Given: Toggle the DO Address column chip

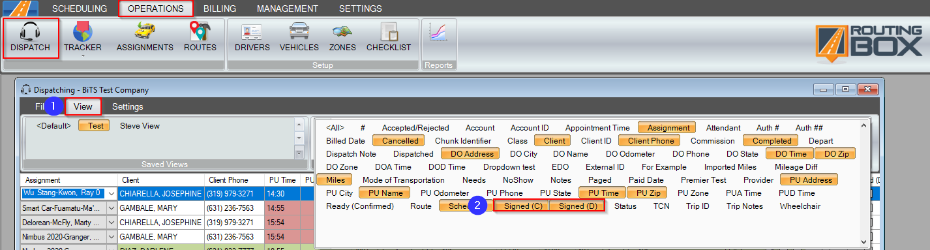Looking at the screenshot, I should 471,154.
